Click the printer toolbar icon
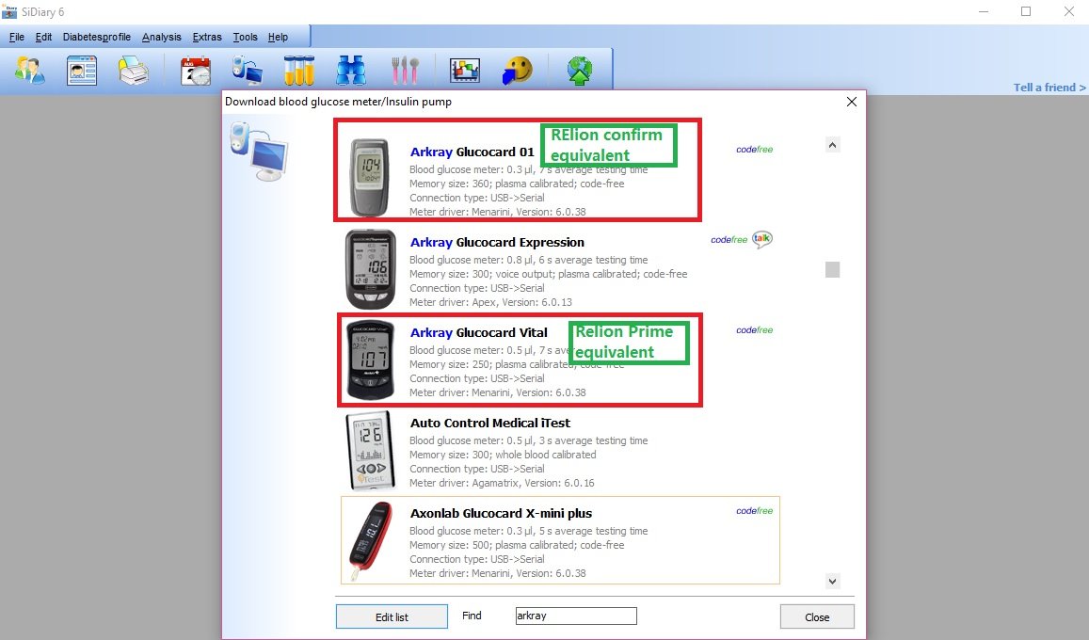 (134, 71)
